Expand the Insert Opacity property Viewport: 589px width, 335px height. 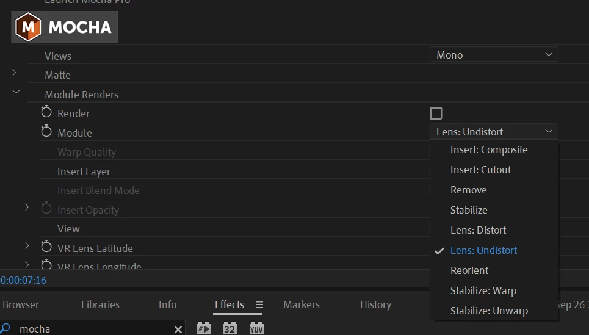27,207
